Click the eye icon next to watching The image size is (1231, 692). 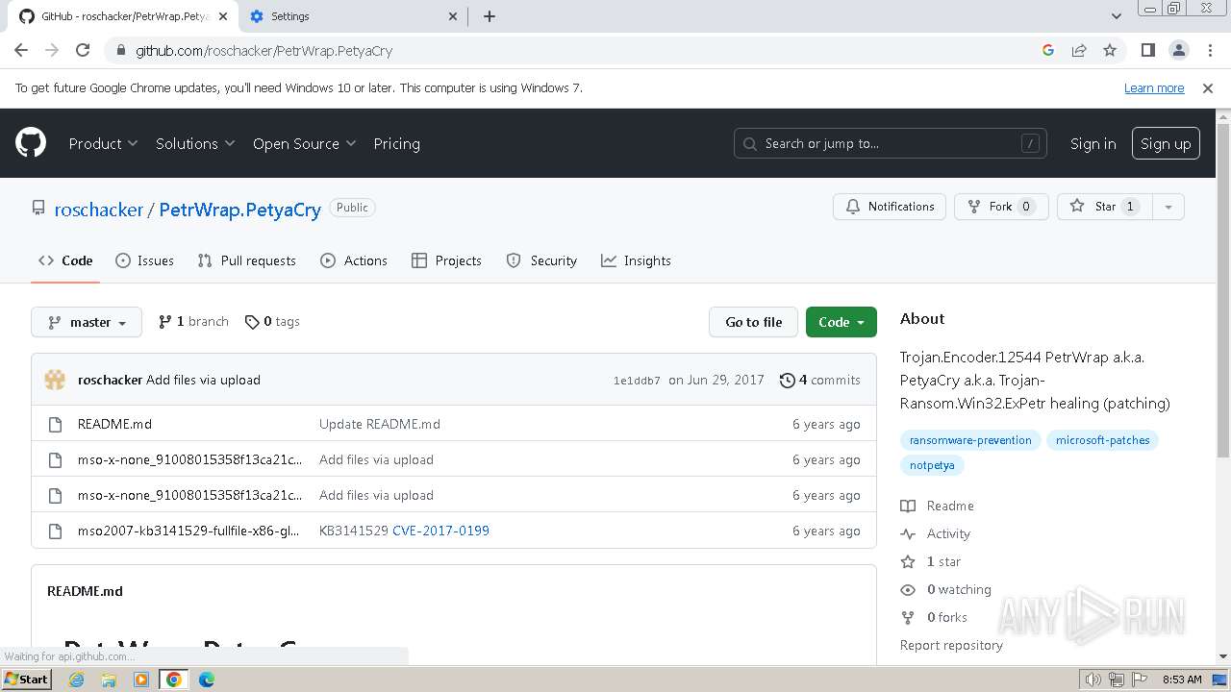(x=908, y=589)
